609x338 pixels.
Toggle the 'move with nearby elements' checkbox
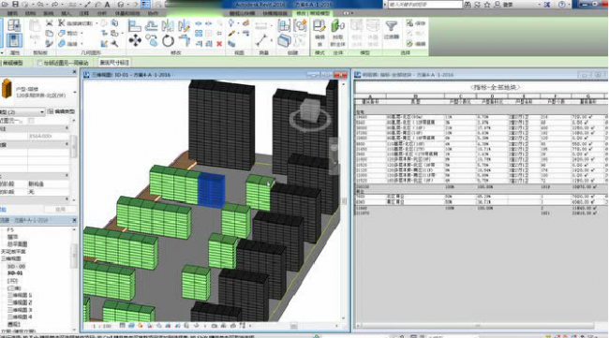[39, 63]
